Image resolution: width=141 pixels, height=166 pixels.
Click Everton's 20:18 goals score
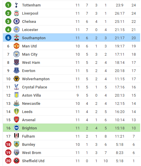[120, 71]
